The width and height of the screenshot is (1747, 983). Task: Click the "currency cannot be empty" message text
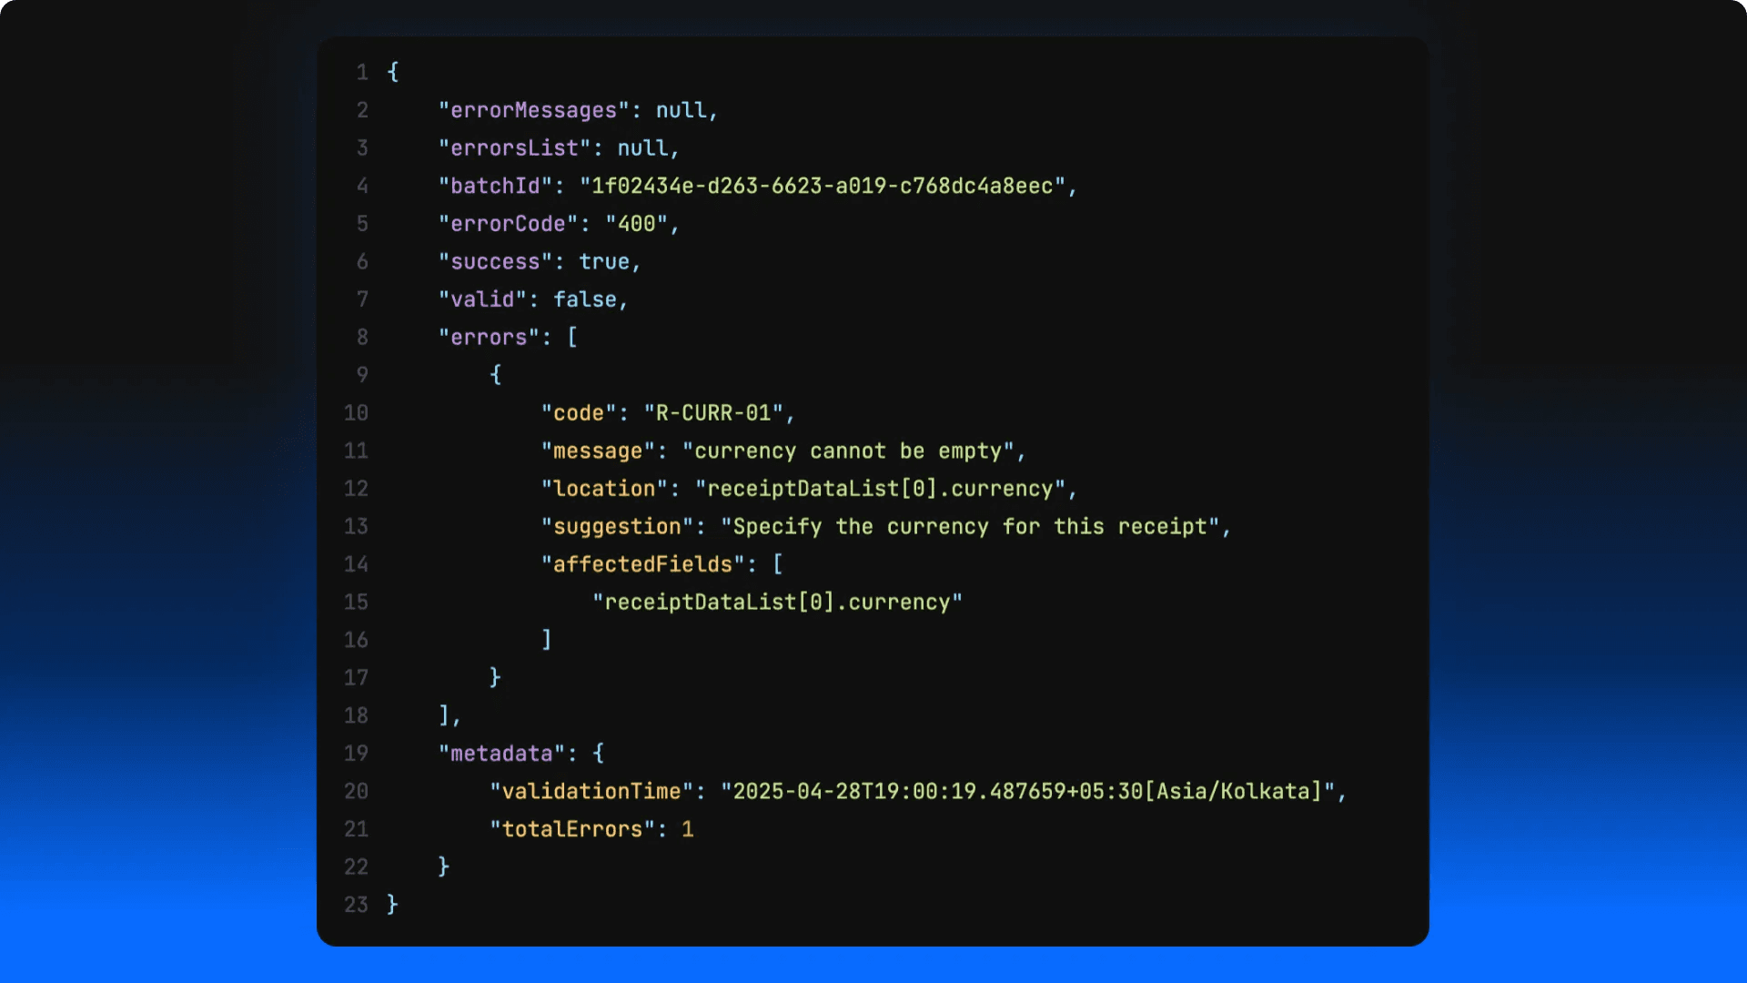848,451
